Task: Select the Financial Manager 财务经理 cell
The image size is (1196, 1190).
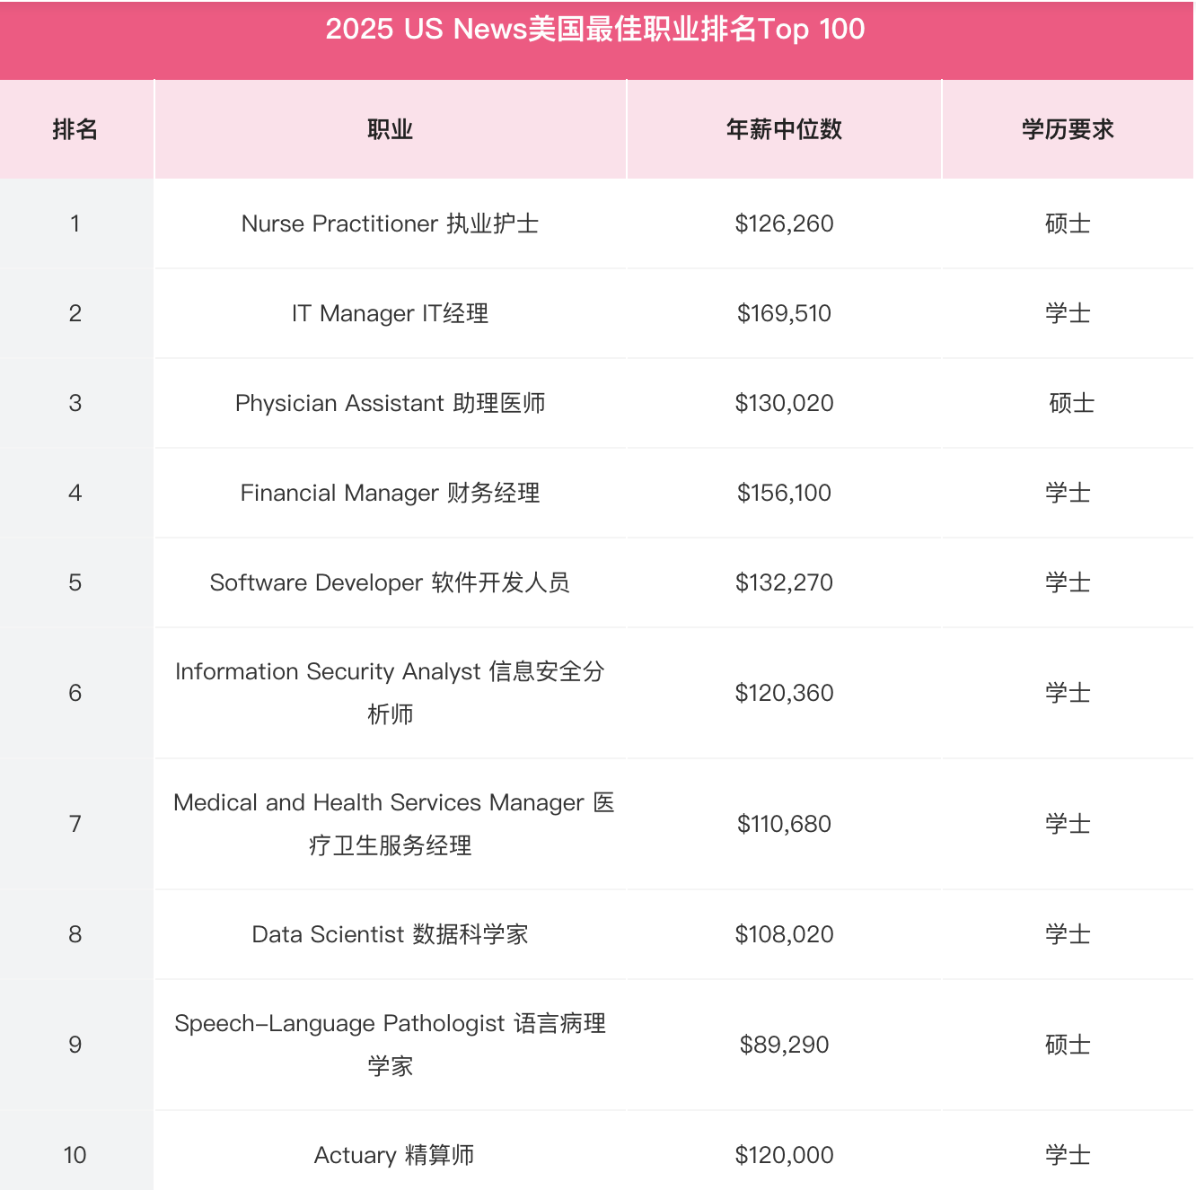Action: pos(390,493)
